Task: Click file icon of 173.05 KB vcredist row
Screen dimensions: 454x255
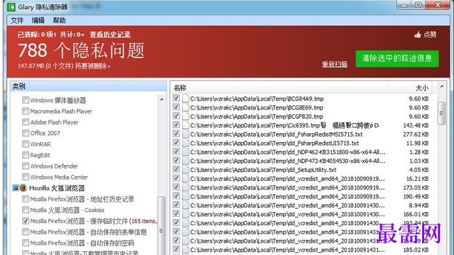Action: click(x=185, y=187)
